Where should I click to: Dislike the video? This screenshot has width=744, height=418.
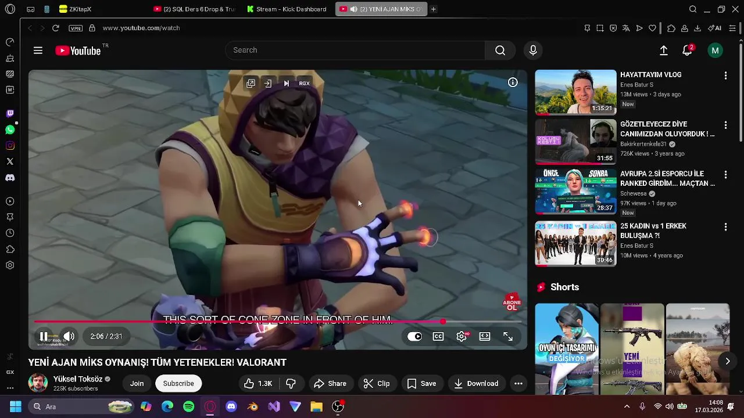tap(291, 383)
